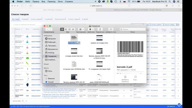Open the Apple menu
The height and width of the screenshot is (108, 192).
click(13, 1)
